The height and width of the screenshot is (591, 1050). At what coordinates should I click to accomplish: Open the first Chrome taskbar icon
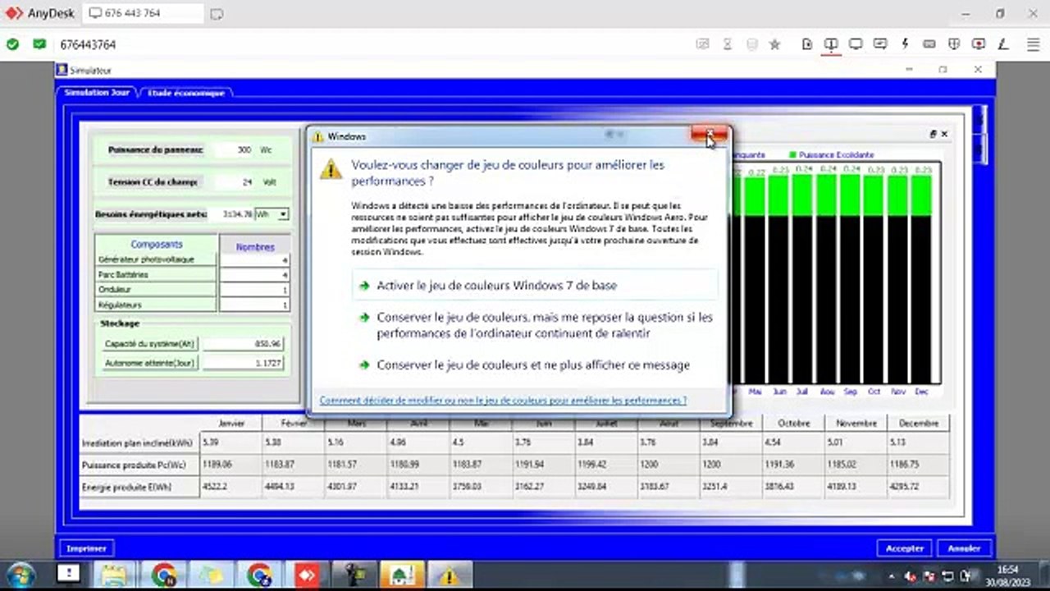(x=164, y=575)
